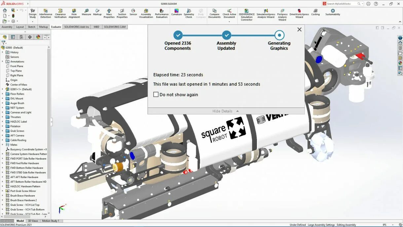Screen dimensions: 403x227
Task: Open Assembly Visualization
Action: coord(146,14)
